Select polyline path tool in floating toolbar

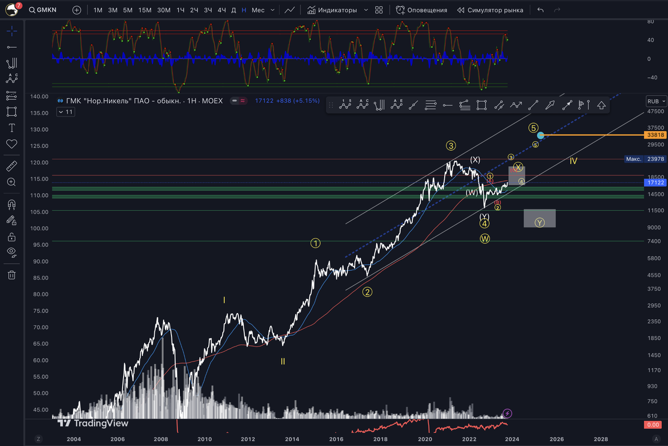[516, 104]
